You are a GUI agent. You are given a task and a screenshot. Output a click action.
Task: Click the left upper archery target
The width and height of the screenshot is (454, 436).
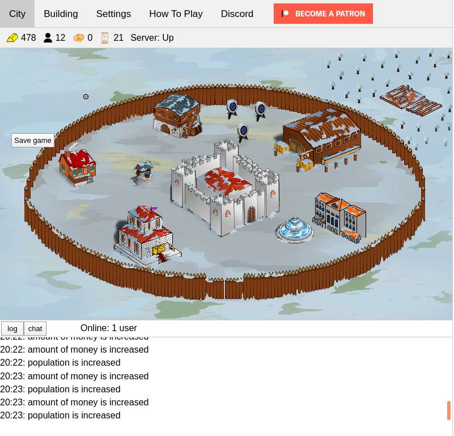pos(232,109)
